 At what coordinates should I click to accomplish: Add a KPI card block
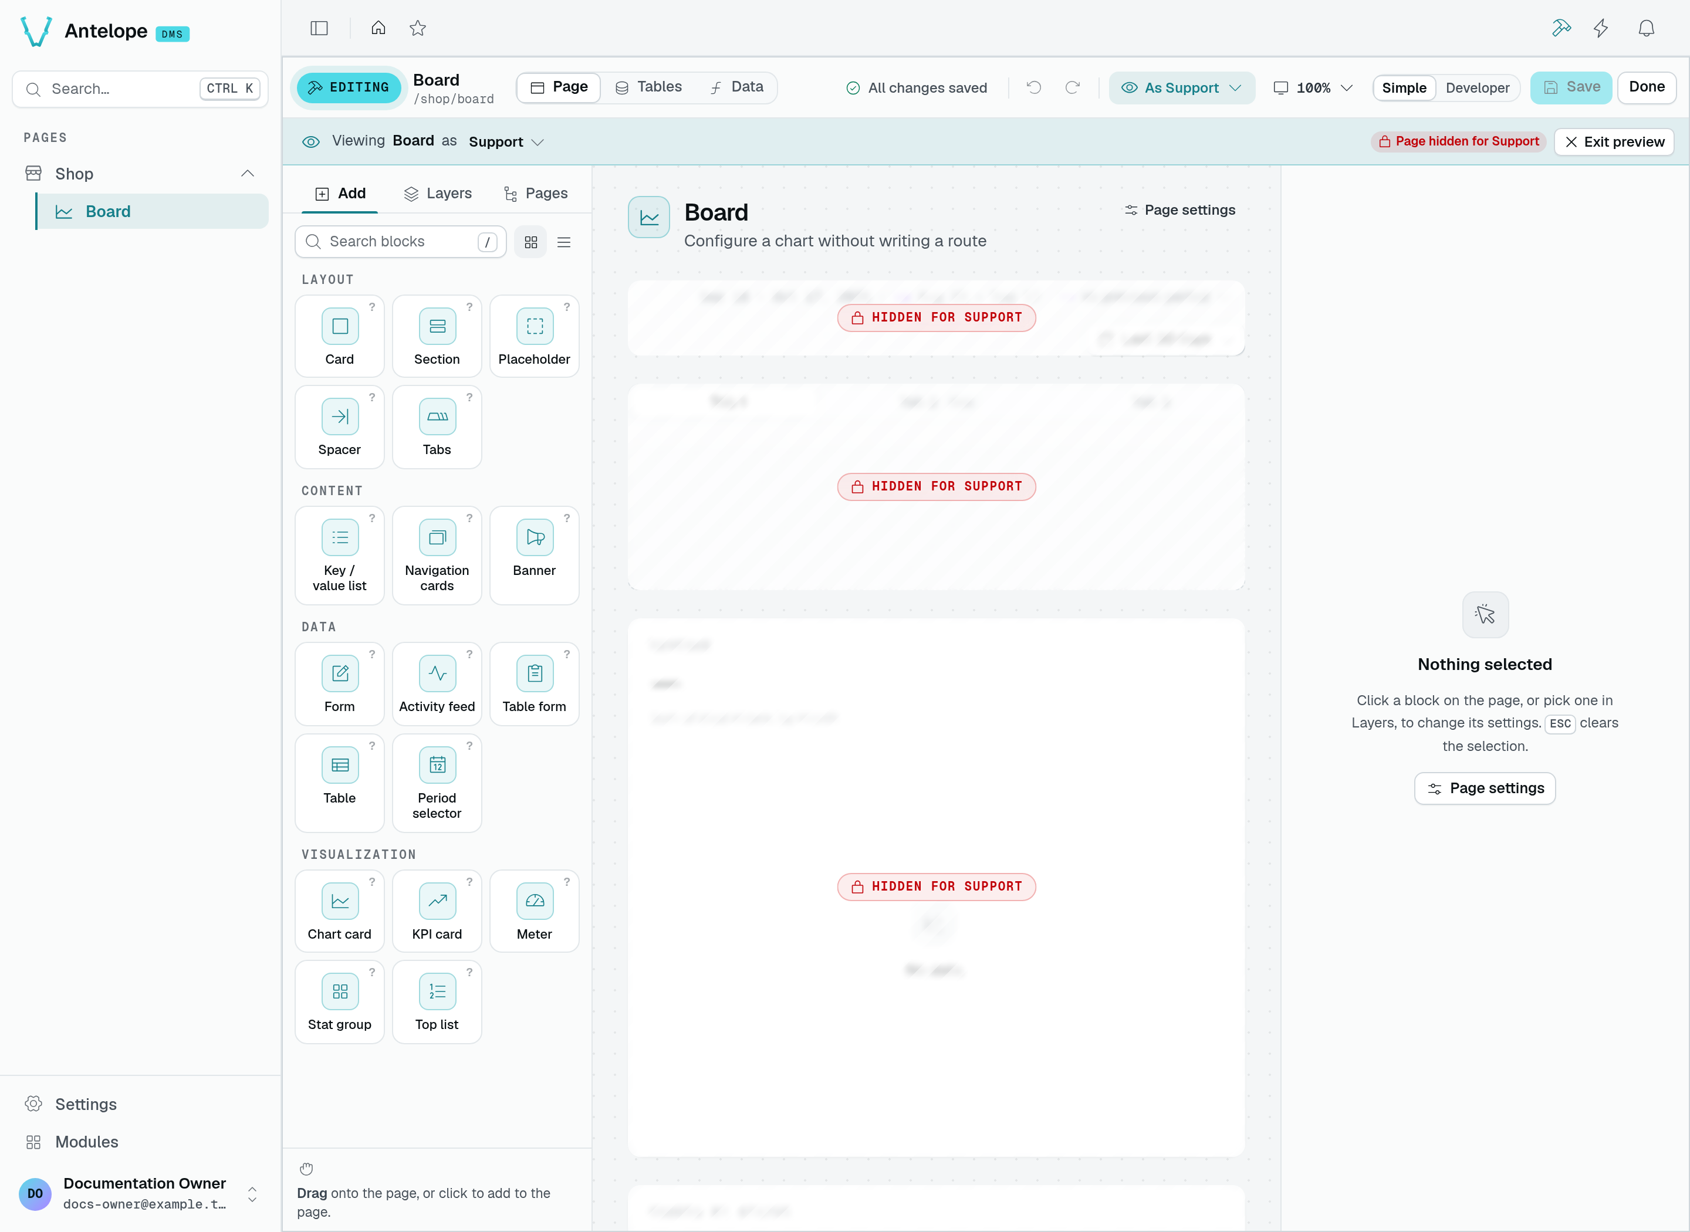pos(437,911)
